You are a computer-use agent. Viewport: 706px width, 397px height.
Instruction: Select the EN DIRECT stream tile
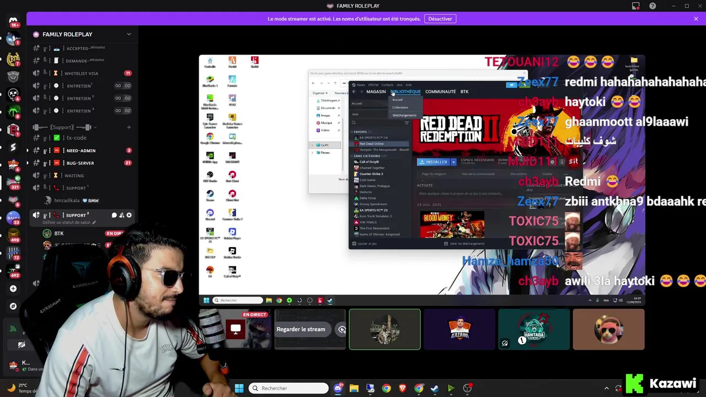click(x=236, y=329)
